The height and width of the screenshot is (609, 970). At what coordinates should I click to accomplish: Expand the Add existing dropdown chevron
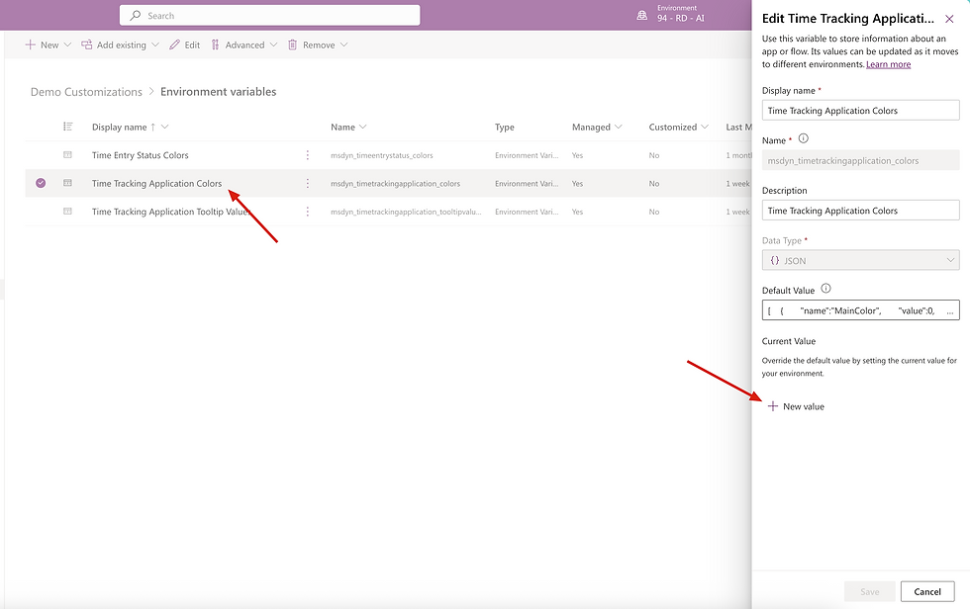tap(155, 44)
